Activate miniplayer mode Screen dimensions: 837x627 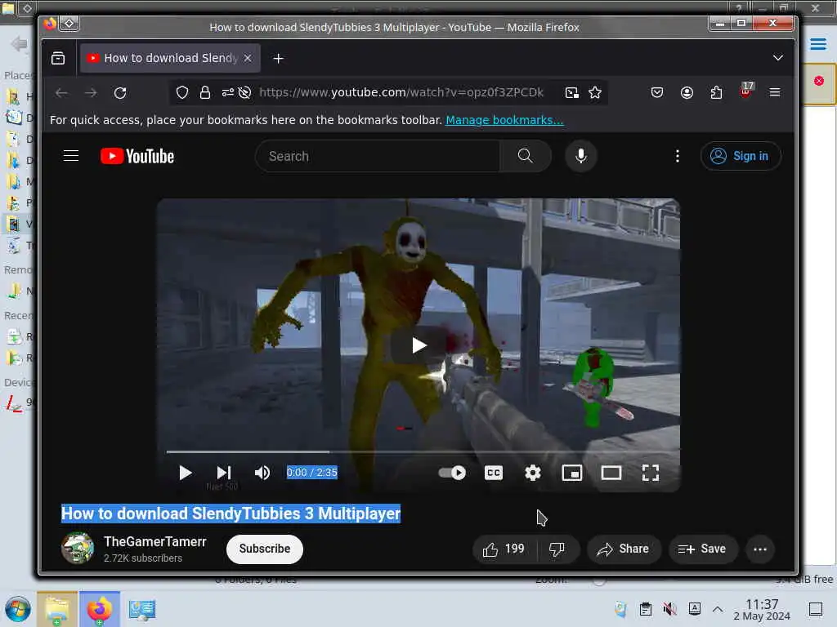click(x=571, y=473)
